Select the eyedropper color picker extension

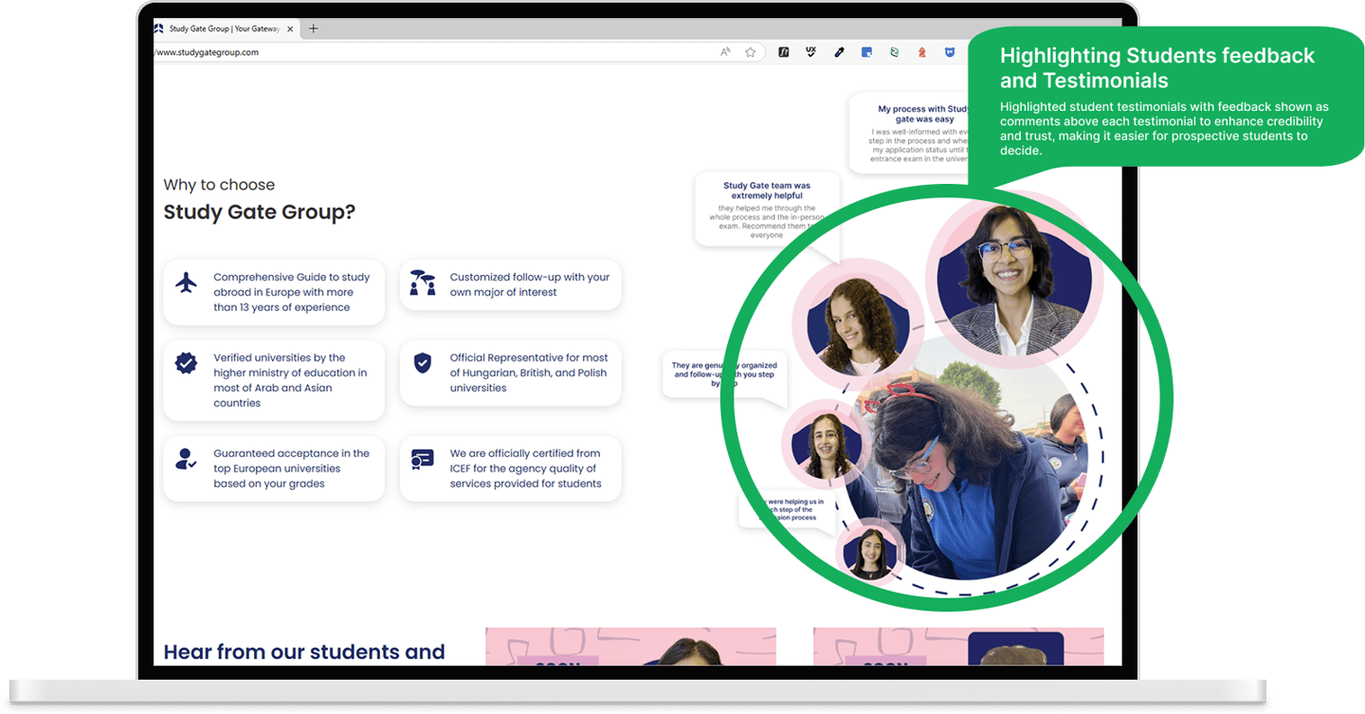839,52
